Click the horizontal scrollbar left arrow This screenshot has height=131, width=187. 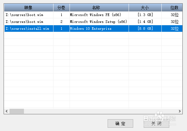7,111
